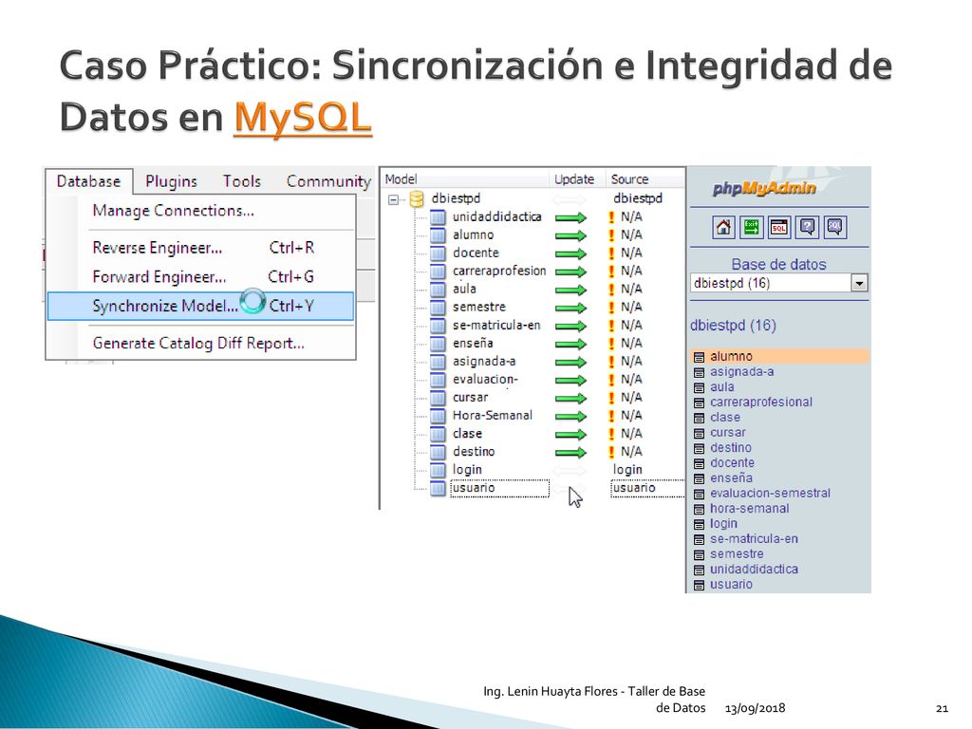Select usuario row in Model column
Screen dimensions: 972x729
tap(499, 488)
